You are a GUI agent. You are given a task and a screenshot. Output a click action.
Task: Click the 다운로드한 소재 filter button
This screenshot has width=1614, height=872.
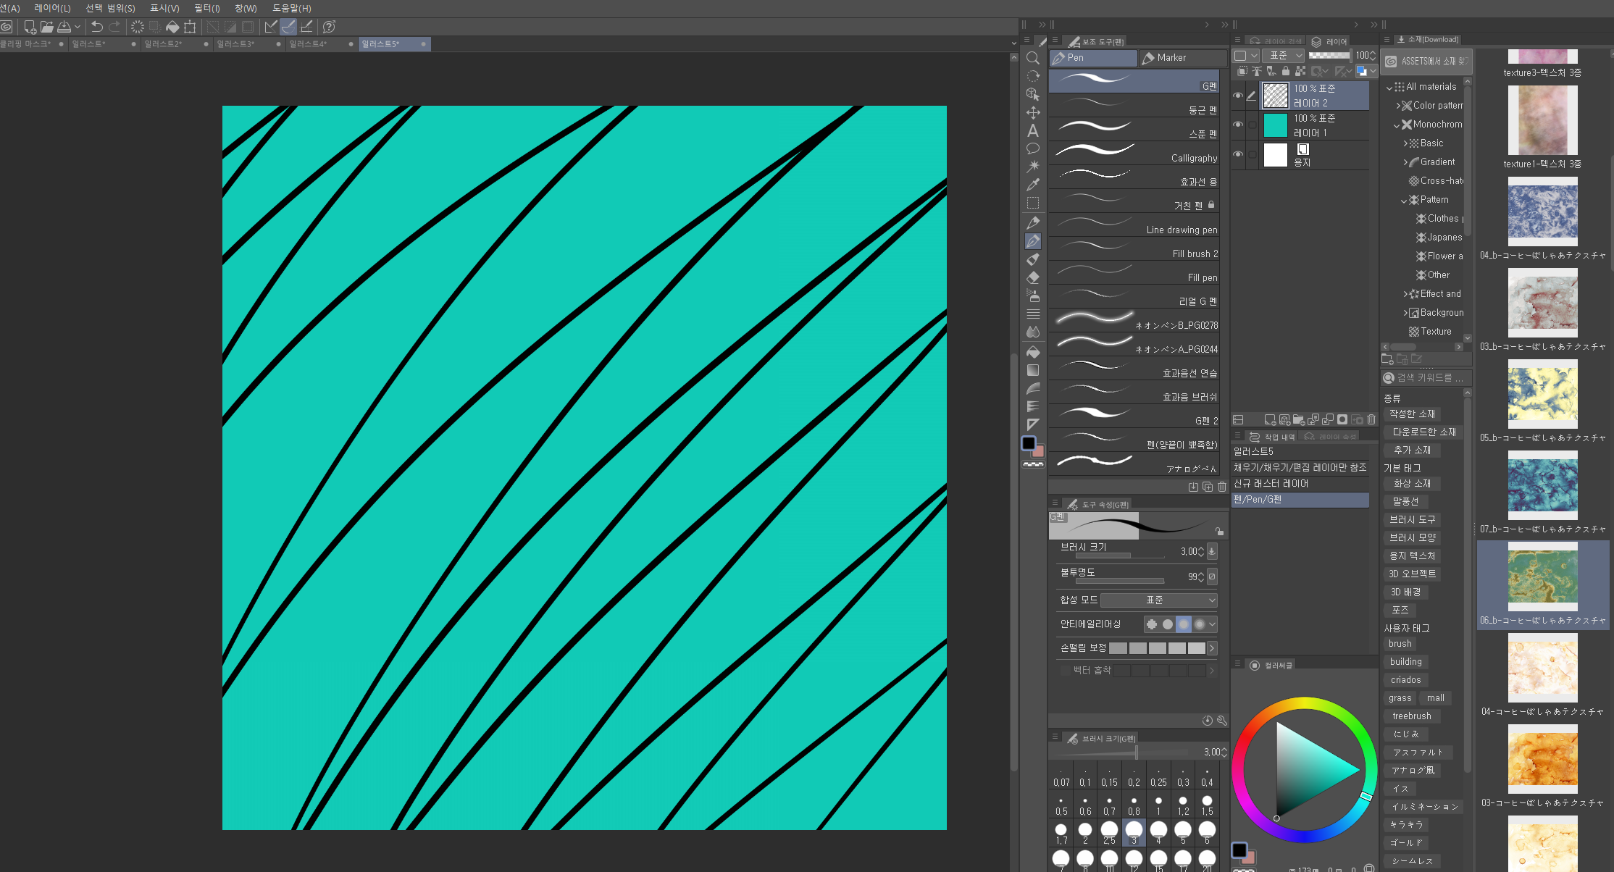tap(1423, 432)
